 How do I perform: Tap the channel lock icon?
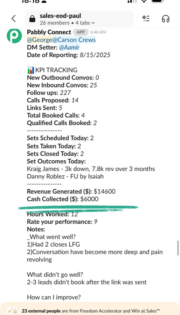pyautogui.click(x=32, y=19)
